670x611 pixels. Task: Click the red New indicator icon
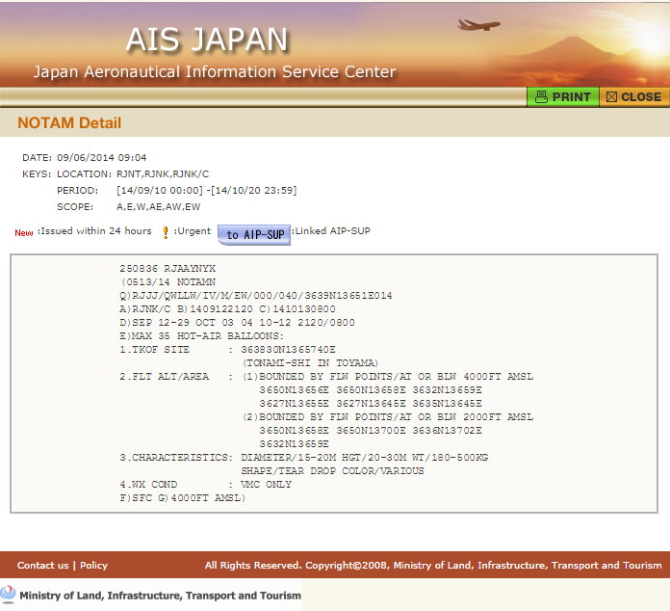[24, 232]
